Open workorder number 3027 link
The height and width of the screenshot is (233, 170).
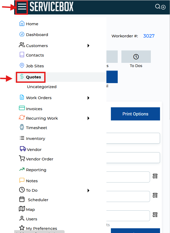point(149,36)
